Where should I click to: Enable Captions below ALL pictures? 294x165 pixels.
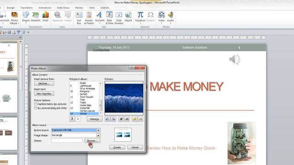(35, 104)
